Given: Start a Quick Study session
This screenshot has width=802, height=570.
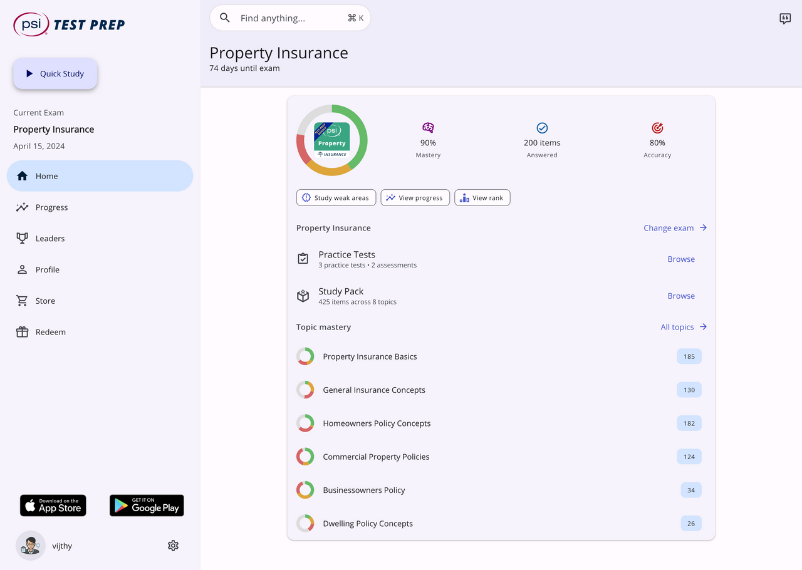Looking at the screenshot, I should point(55,74).
